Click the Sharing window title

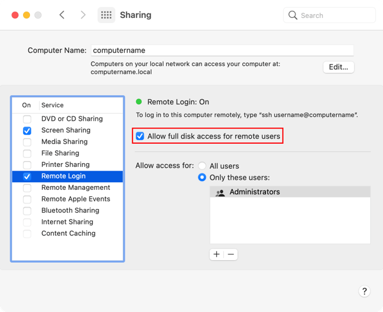point(136,15)
